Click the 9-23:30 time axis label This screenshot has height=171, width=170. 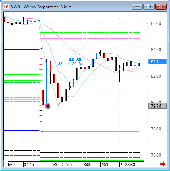pyautogui.click(x=128, y=165)
